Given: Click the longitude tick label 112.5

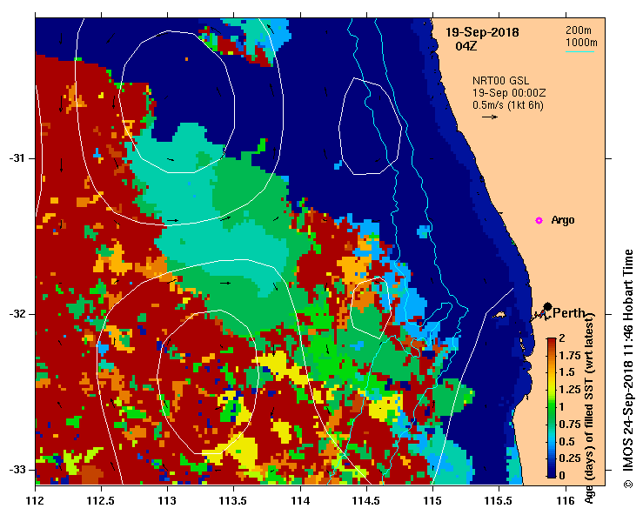Looking at the screenshot, I should tap(101, 501).
